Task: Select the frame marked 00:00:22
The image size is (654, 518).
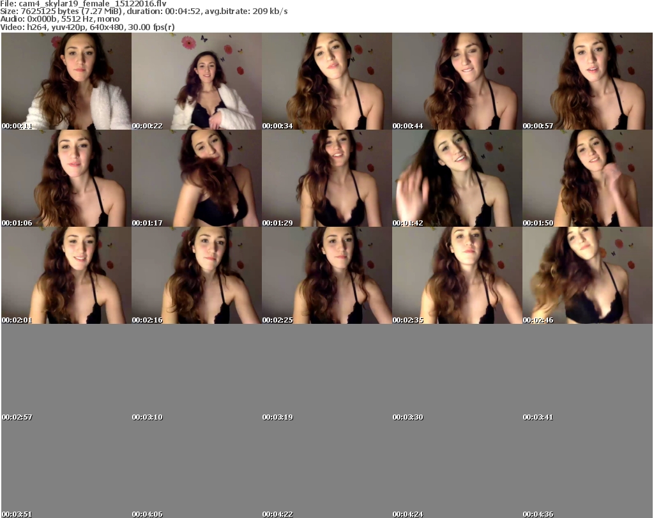Action: click(196, 81)
